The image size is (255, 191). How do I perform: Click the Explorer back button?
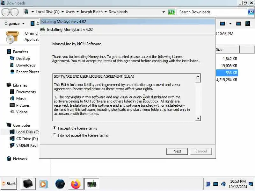6,12
